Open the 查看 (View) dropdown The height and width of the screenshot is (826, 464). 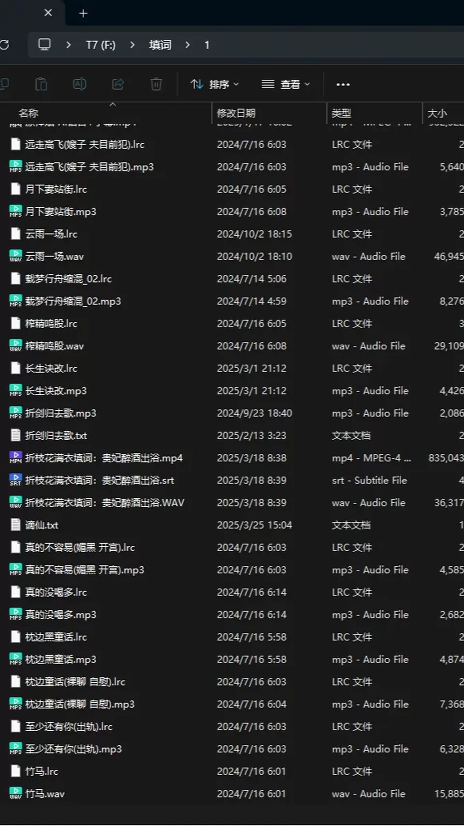(x=286, y=84)
